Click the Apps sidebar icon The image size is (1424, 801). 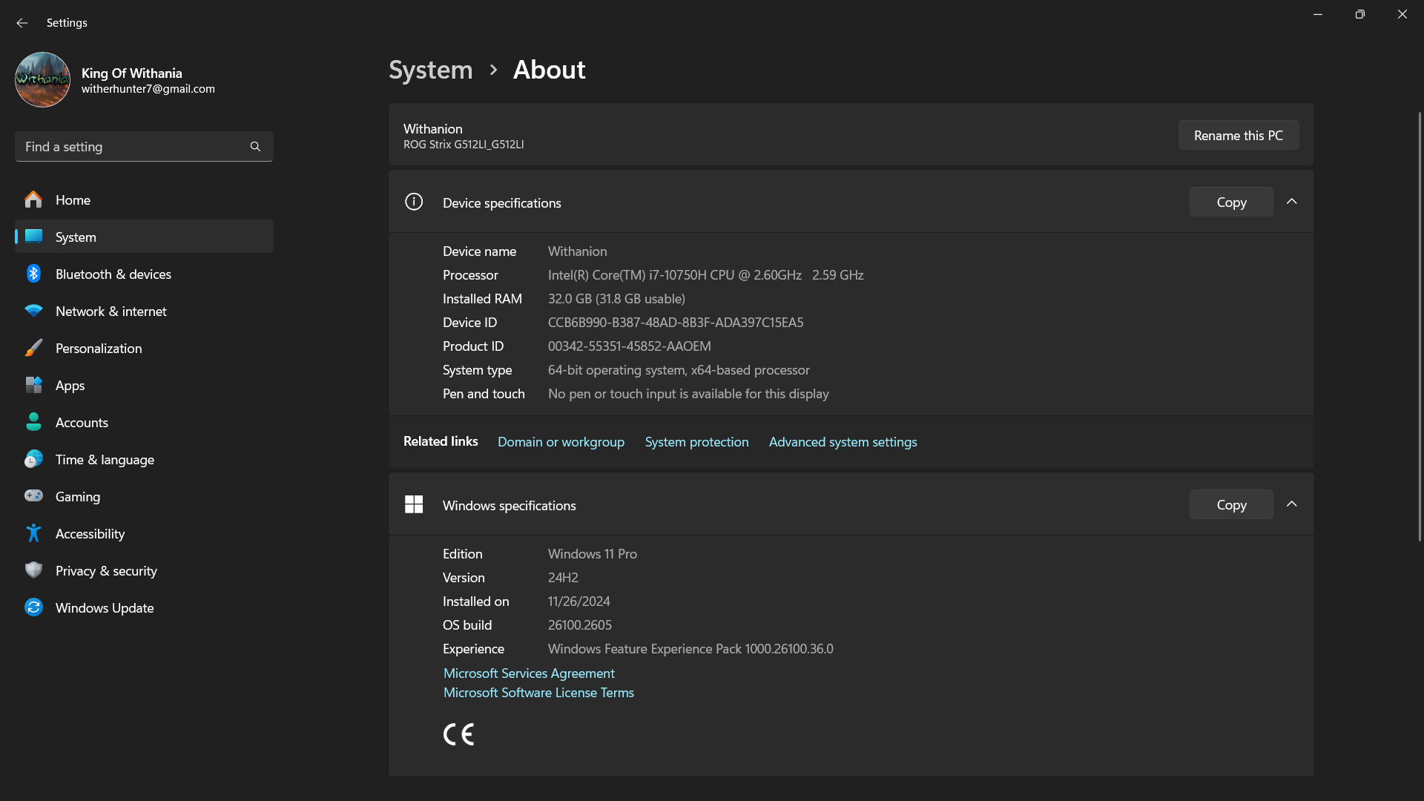34,385
